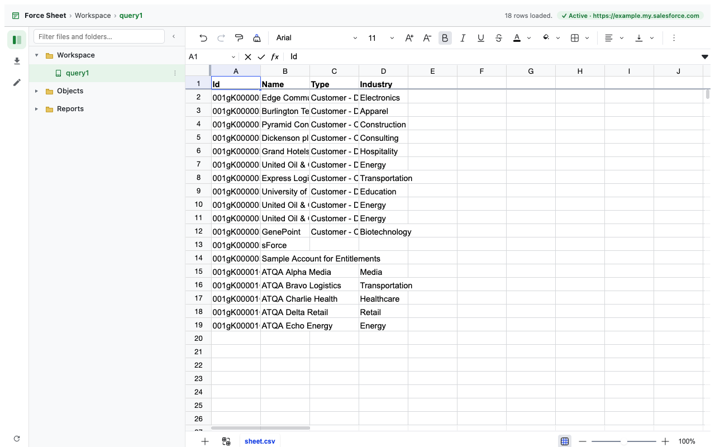Click the horizontal align icon

pyautogui.click(x=609, y=38)
